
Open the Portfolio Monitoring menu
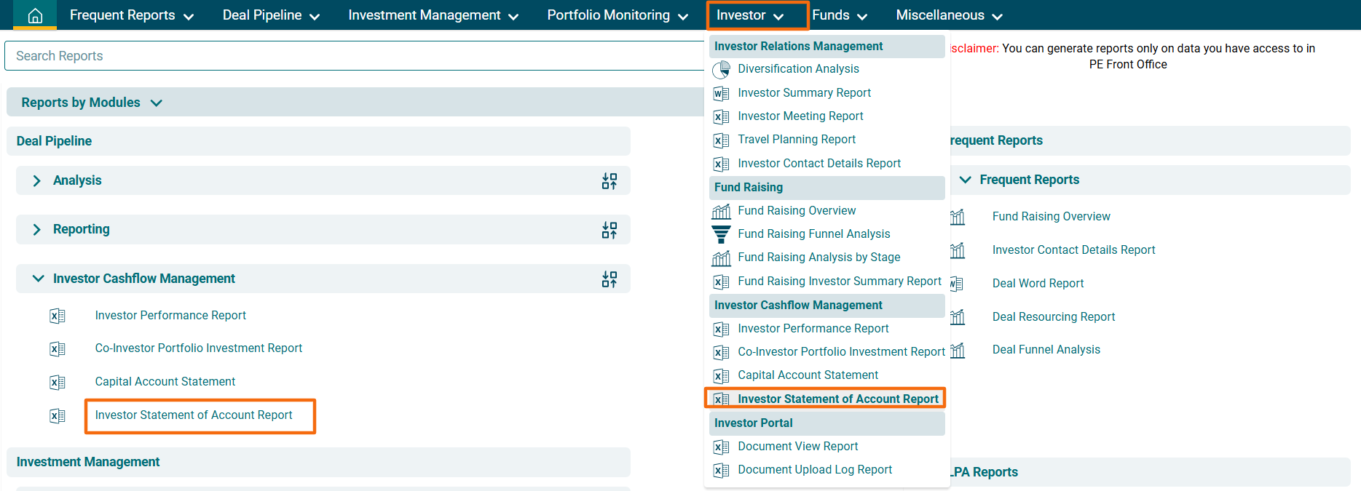click(x=617, y=15)
